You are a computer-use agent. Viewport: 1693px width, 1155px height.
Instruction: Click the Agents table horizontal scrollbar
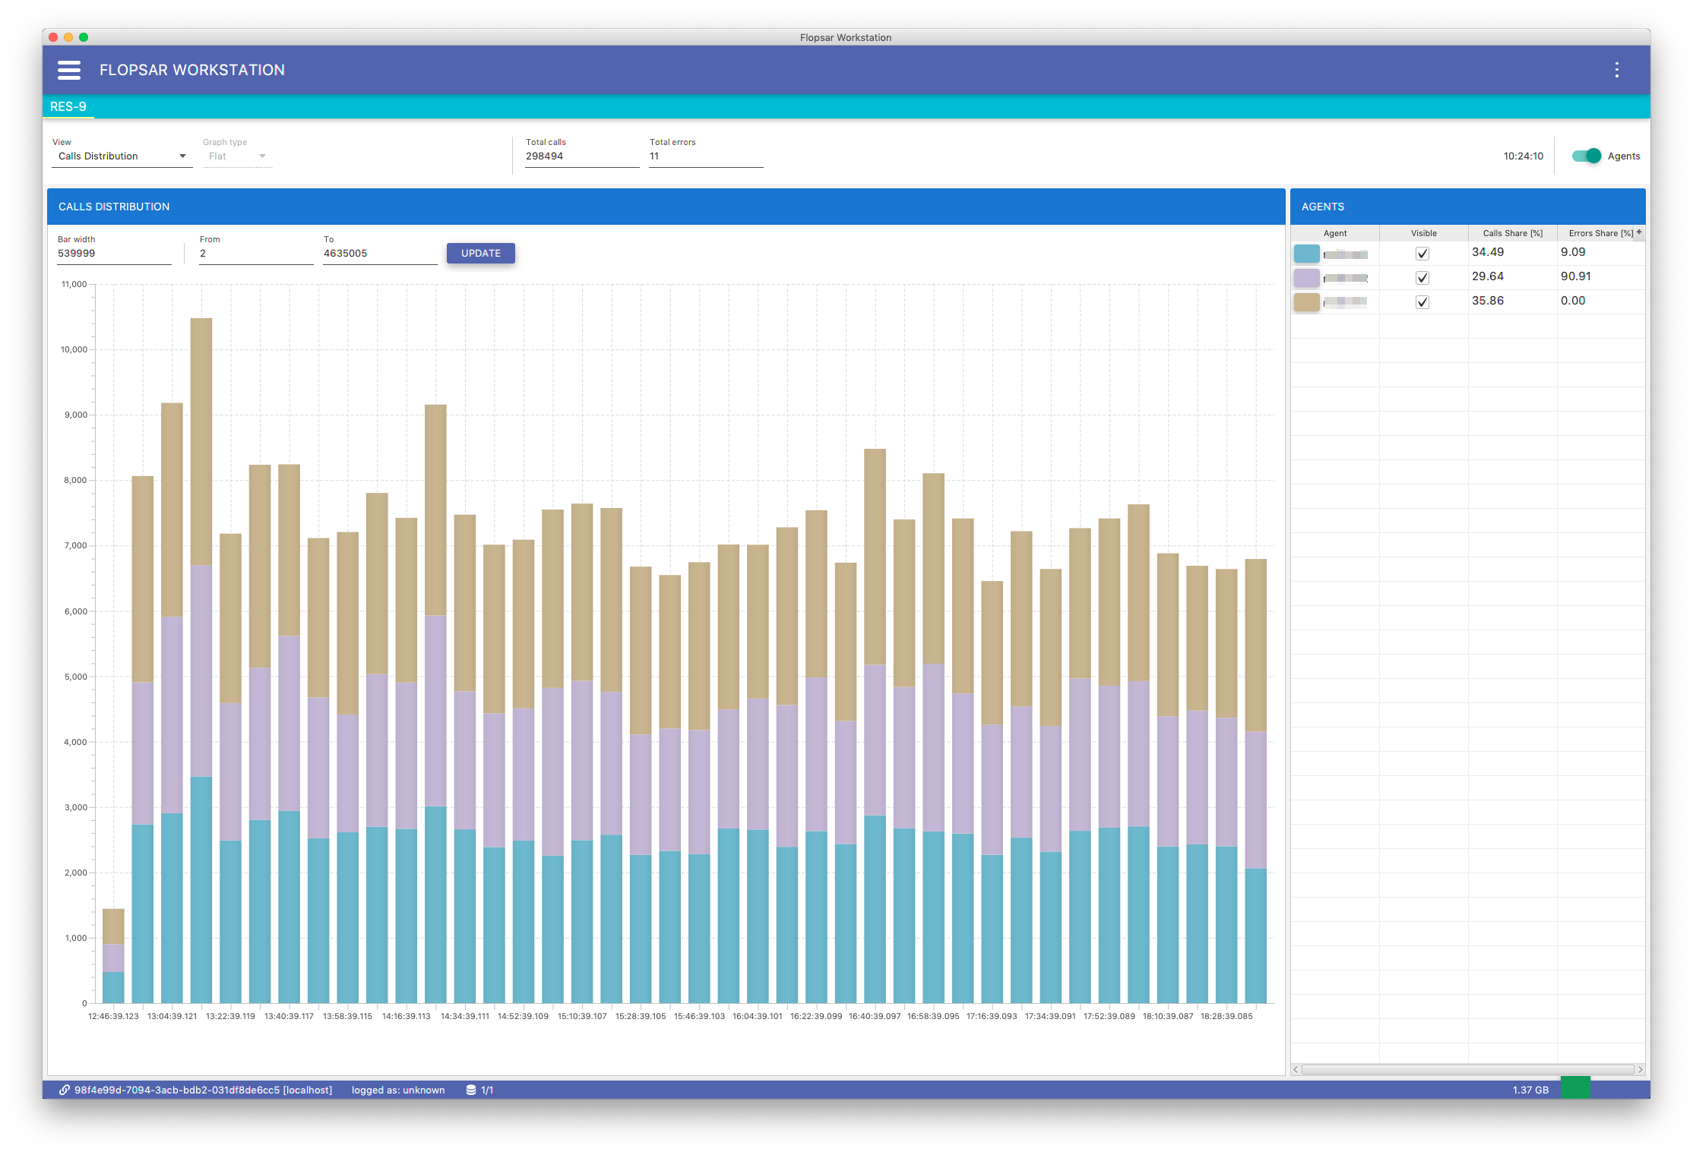click(x=1467, y=1069)
